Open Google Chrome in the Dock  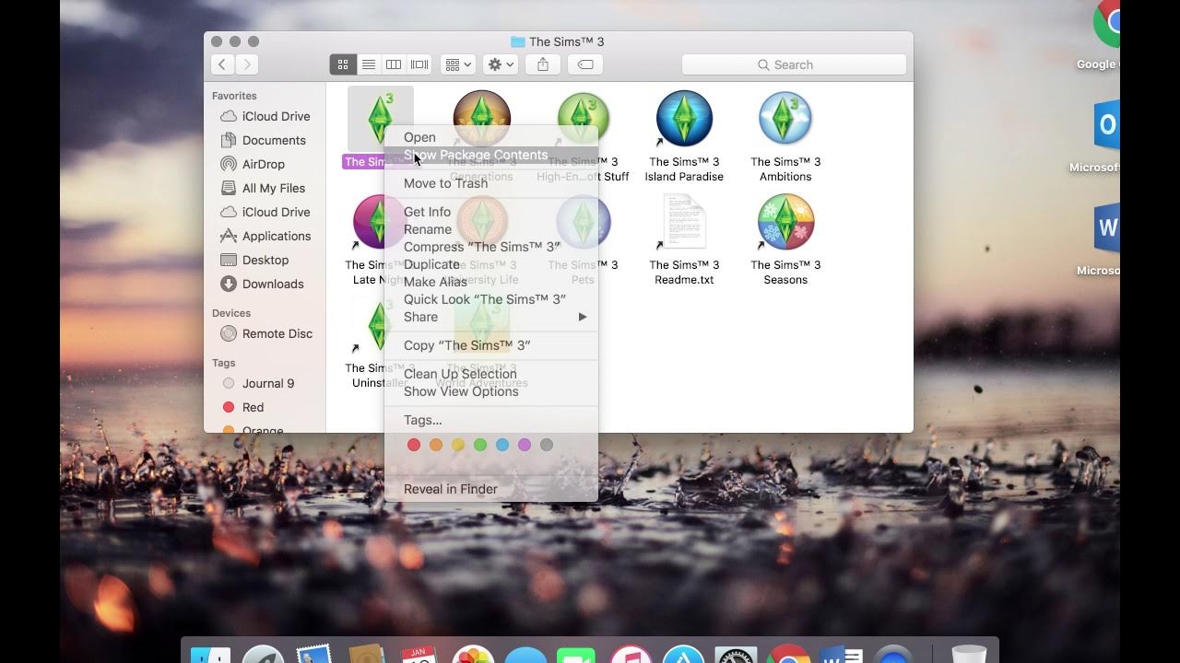pyautogui.click(x=789, y=654)
